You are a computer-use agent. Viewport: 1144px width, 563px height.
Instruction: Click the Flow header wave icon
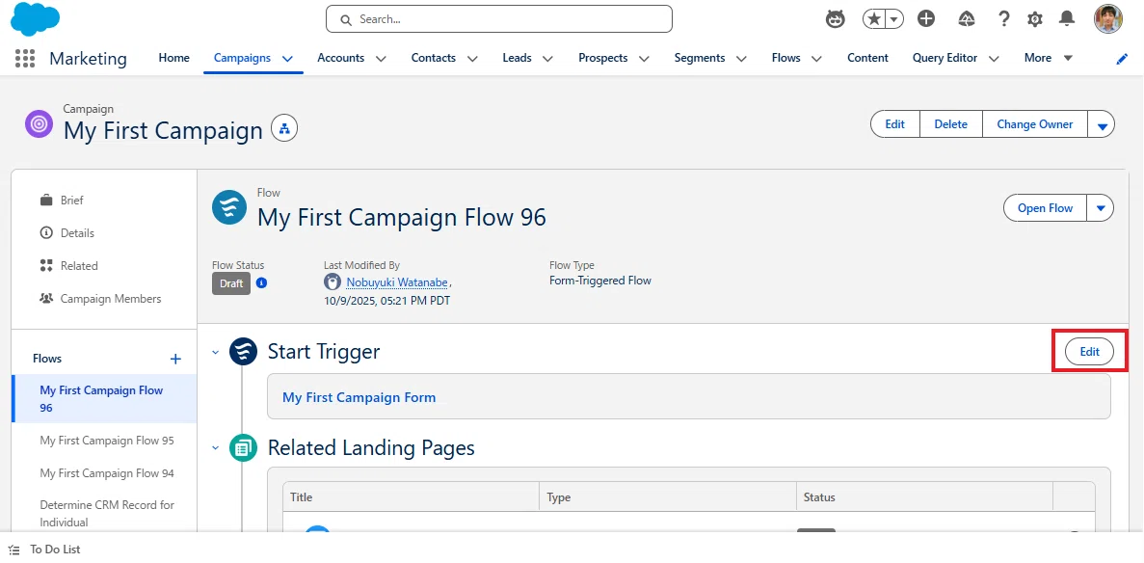tap(229, 207)
